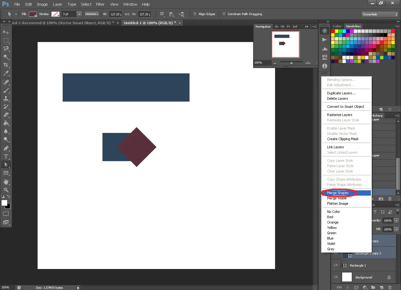
Task: Click Flatten Image in the context menu
Action: point(337,203)
